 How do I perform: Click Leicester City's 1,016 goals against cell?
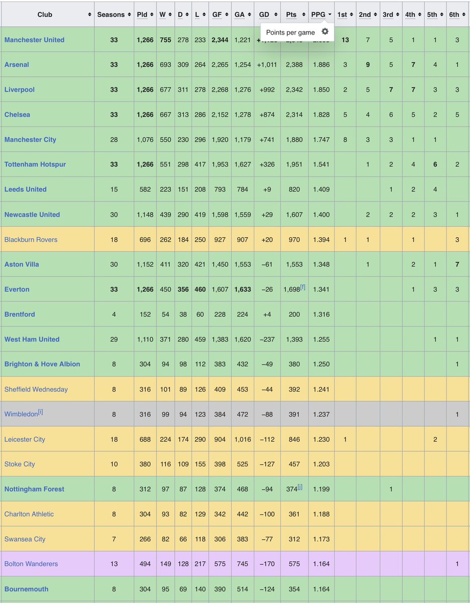point(243,440)
